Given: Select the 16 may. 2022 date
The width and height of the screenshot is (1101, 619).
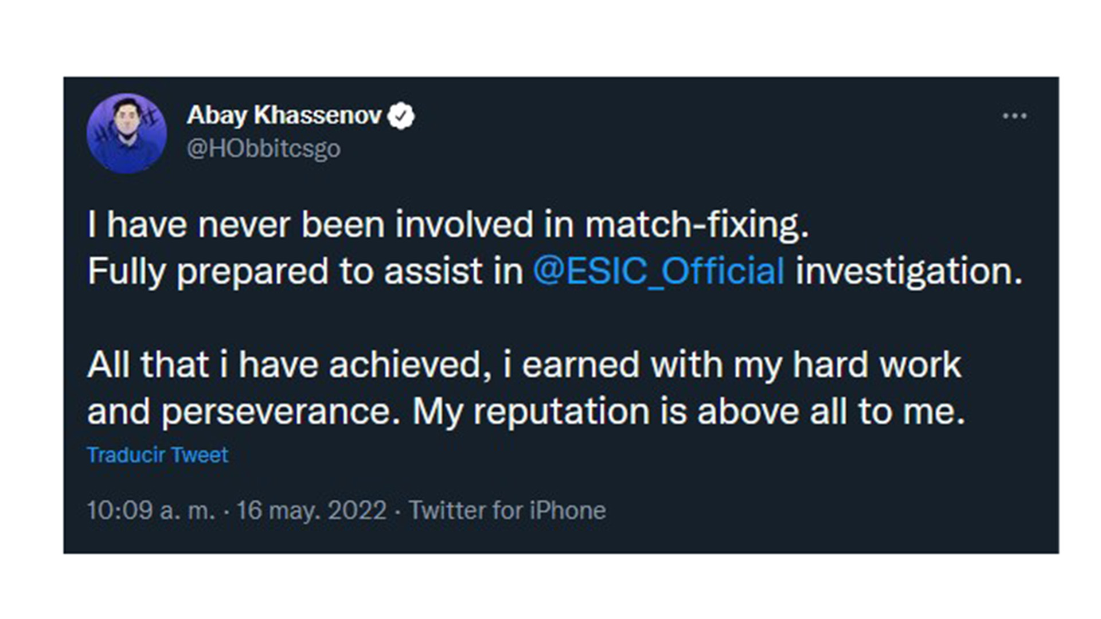Looking at the screenshot, I should click(x=311, y=510).
